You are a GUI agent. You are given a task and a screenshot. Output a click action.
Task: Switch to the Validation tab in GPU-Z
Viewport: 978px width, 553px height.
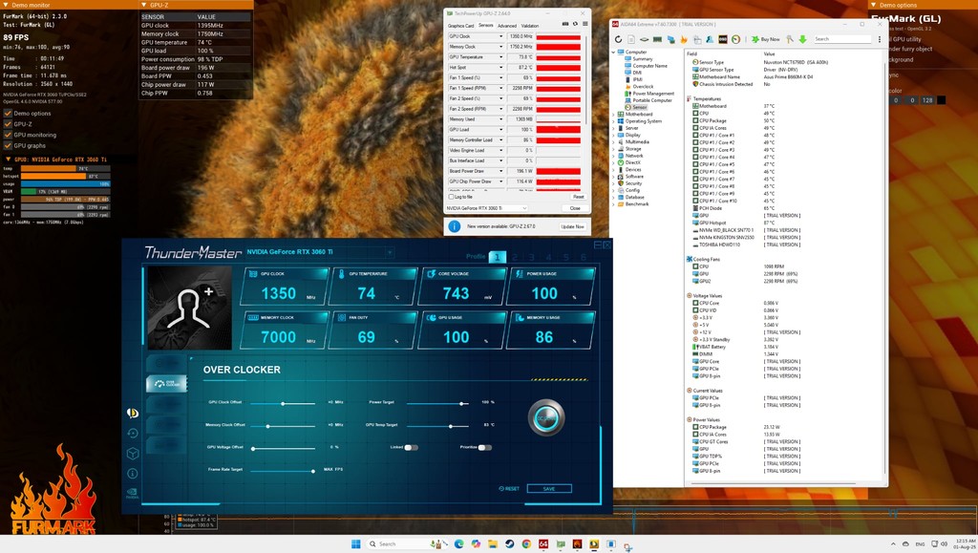(x=530, y=26)
